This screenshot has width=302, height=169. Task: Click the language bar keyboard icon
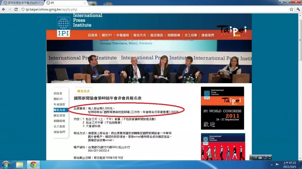260,158
